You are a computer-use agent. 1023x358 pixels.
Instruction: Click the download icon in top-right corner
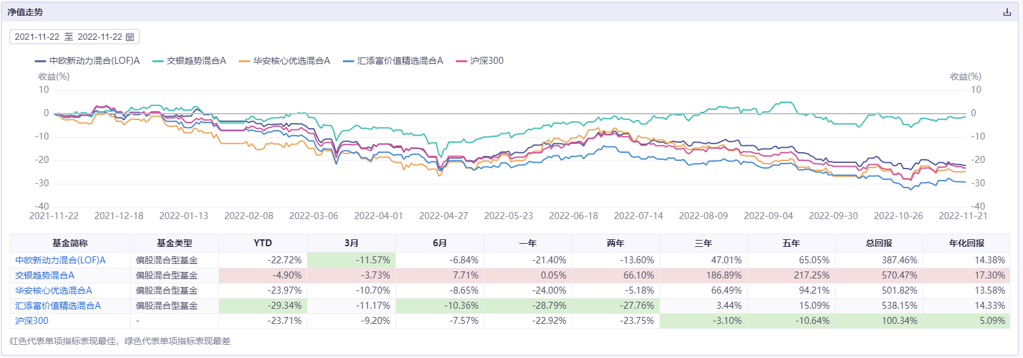click(x=1007, y=12)
